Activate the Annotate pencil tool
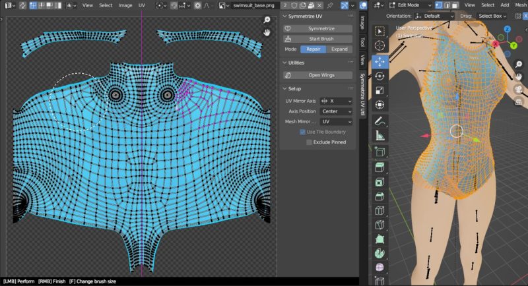The image size is (528, 286). [380, 121]
